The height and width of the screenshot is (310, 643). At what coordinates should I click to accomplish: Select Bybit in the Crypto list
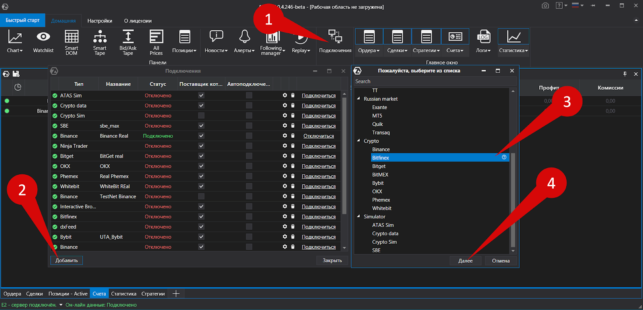378,183
